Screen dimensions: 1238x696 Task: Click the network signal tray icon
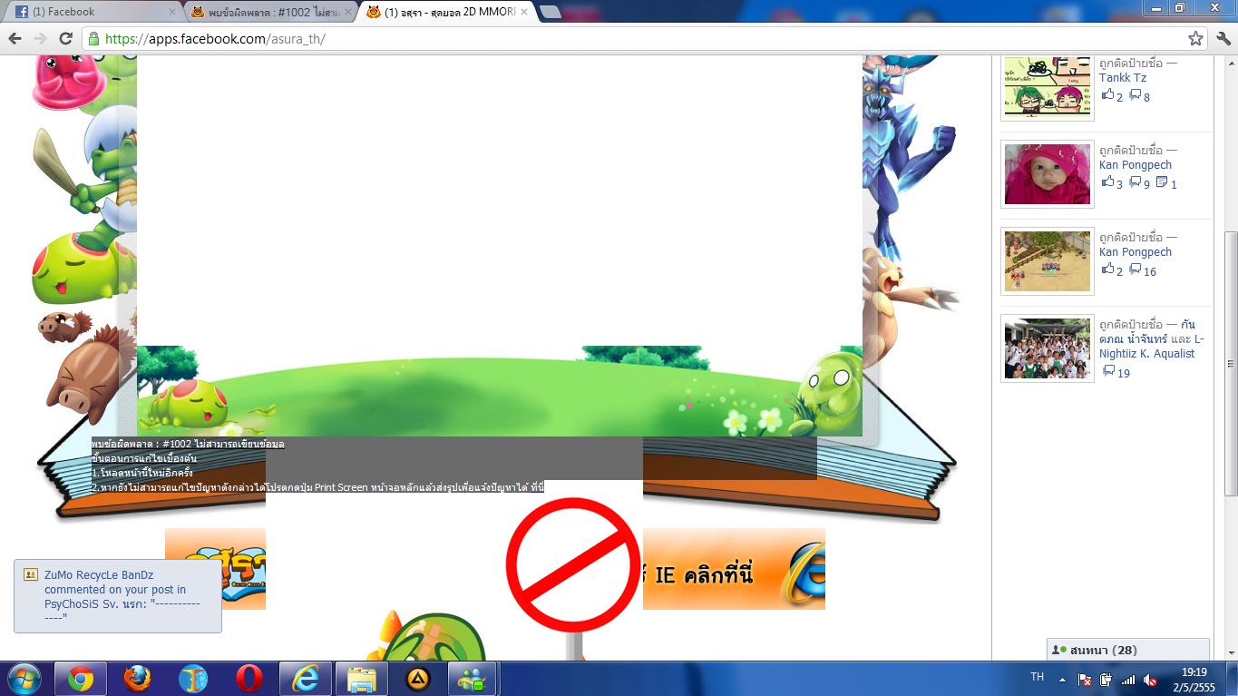click(1127, 679)
